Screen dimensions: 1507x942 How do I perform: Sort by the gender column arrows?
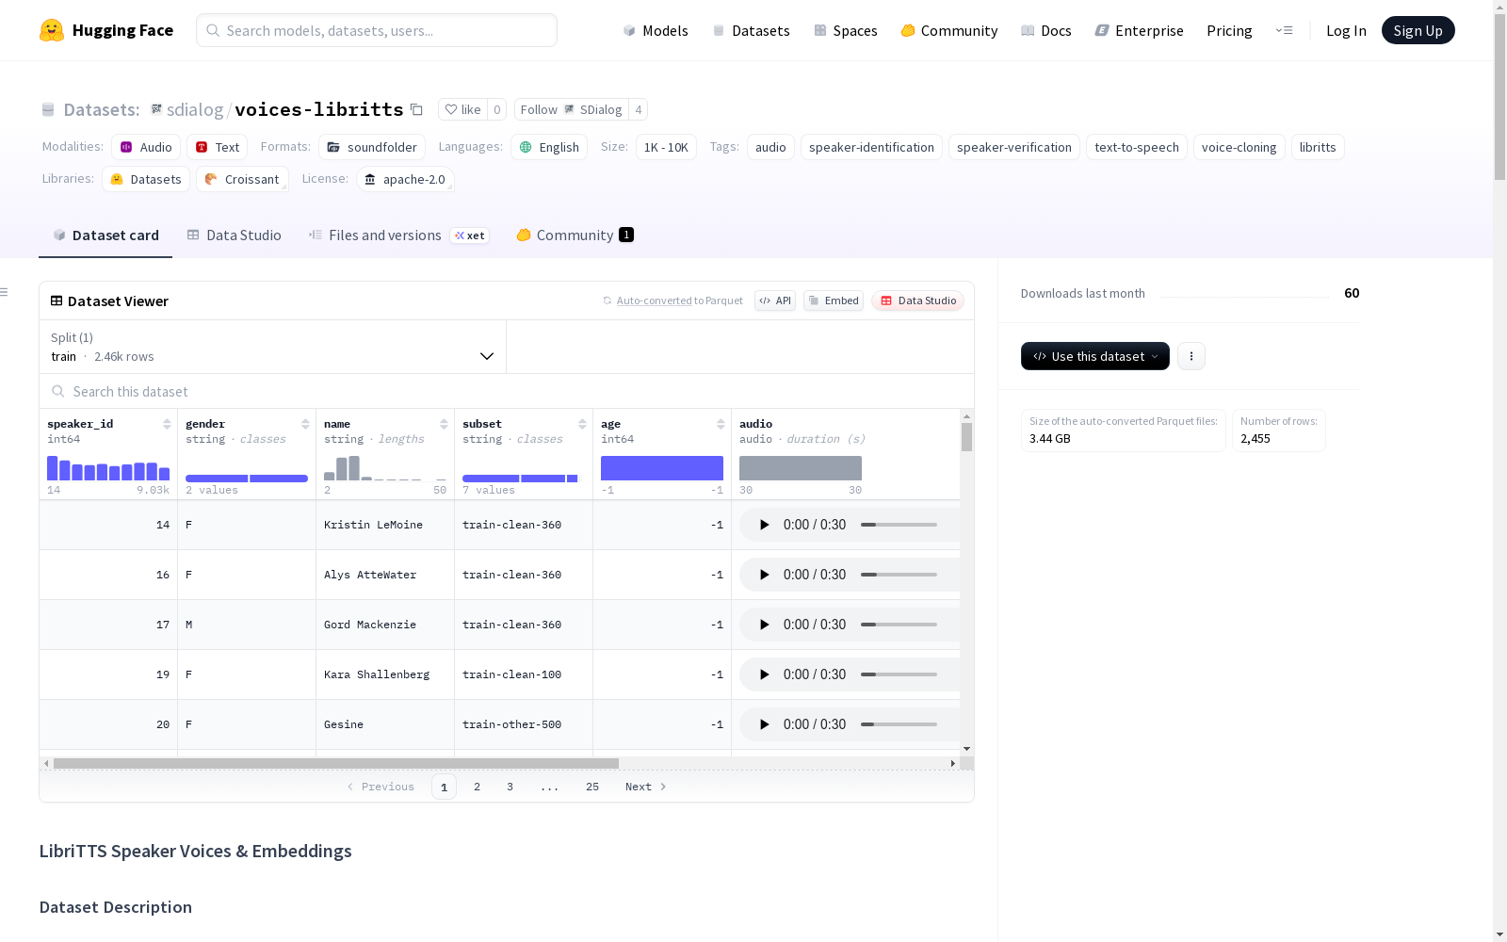point(305,424)
